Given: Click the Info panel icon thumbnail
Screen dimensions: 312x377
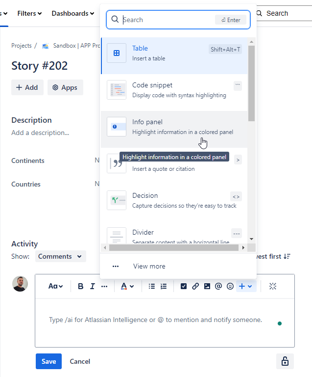Looking at the screenshot, I should (x=117, y=127).
